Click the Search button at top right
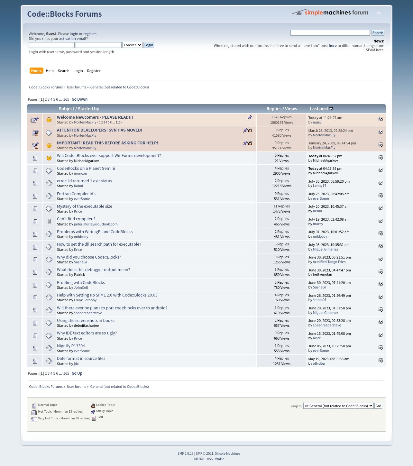The height and width of the screenshot is (466, 413). click(378, 33)
